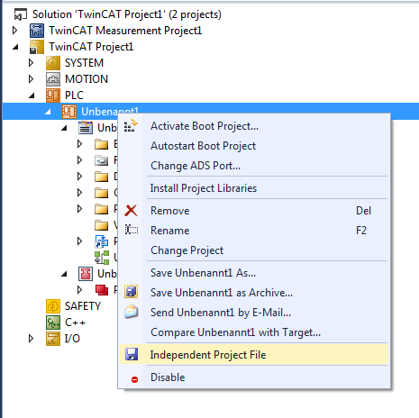The image size is (419, 418).
Task: Collapse the Unb project document node
Action: click(64, 128)
